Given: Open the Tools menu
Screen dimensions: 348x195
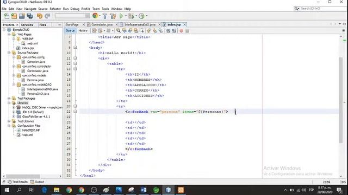Looking at the screenshot, I should (x=105, y=9).
